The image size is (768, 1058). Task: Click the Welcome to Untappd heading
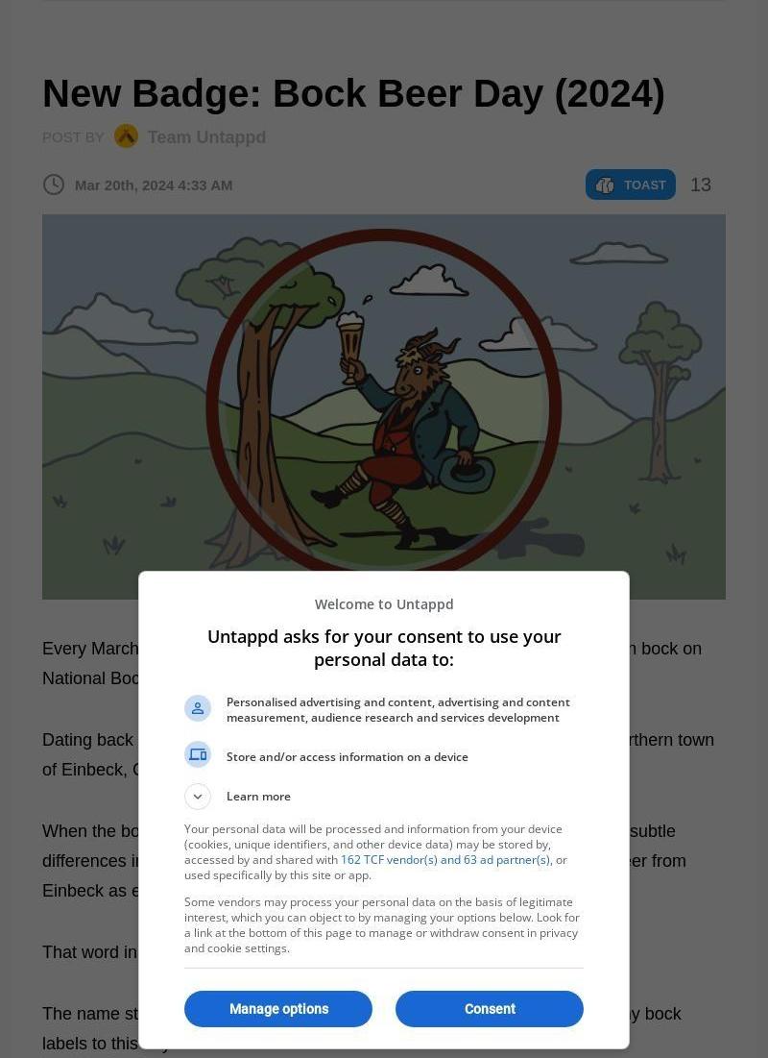click(x=384, y=603)
